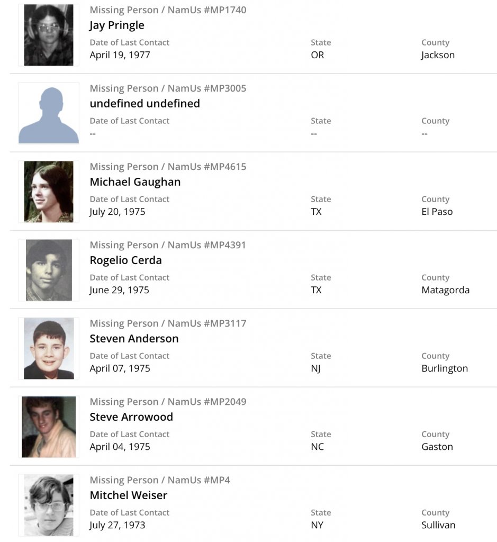
Task: Open Mitchel Weiser's case record
Action: point(128,495)
